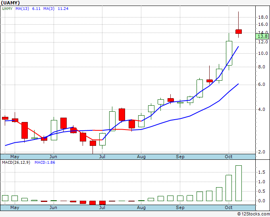Click the 18.0 price scale label
Screen dimensions: 270x217
(263, 17)
